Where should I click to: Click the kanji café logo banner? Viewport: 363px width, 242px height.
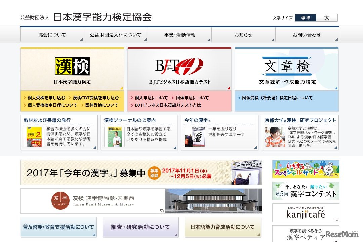point(305,213)
